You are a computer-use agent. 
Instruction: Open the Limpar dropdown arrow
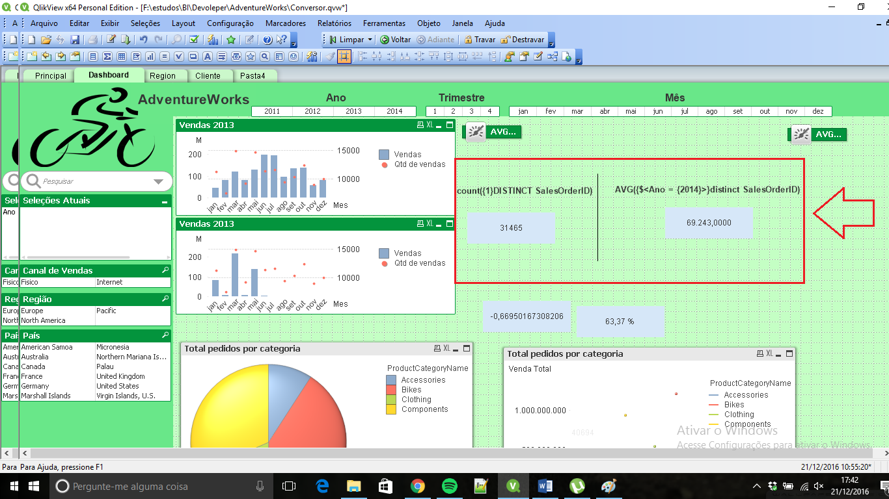tap(370, 40)
